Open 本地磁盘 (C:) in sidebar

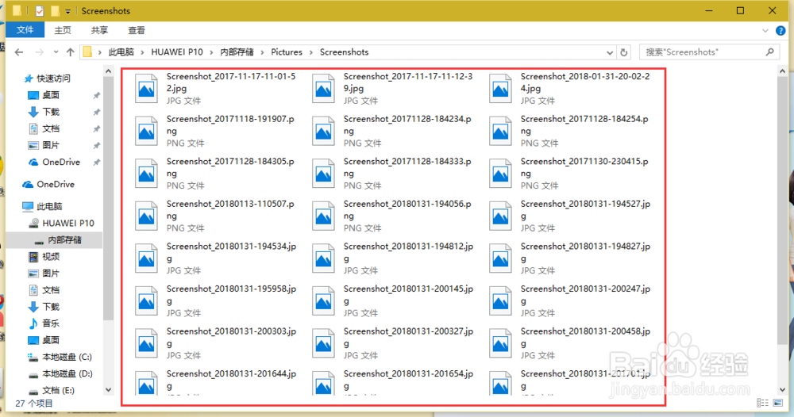(60, 357)
